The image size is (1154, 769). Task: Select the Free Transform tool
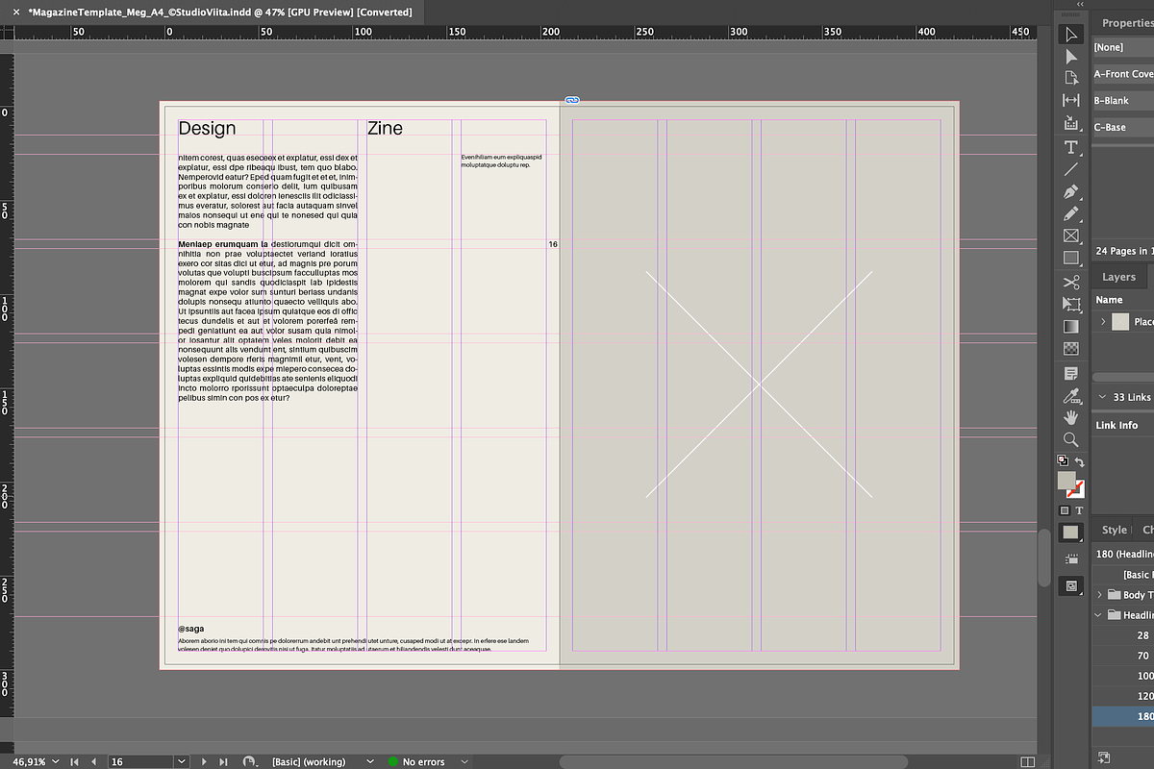click(1070, 304)
